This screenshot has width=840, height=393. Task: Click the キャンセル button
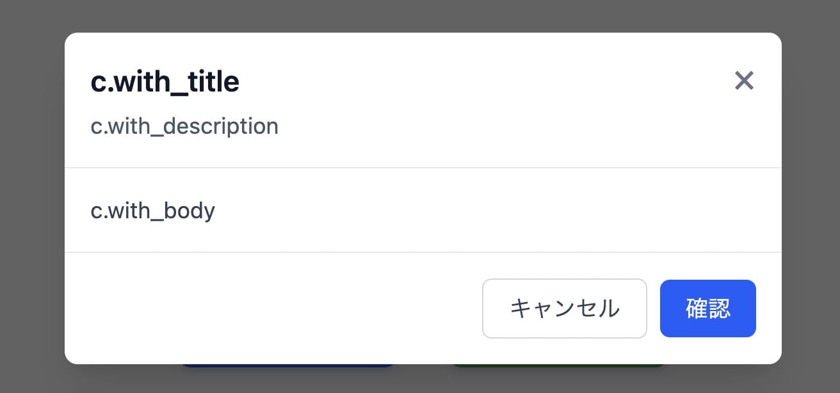coord(564,309)
